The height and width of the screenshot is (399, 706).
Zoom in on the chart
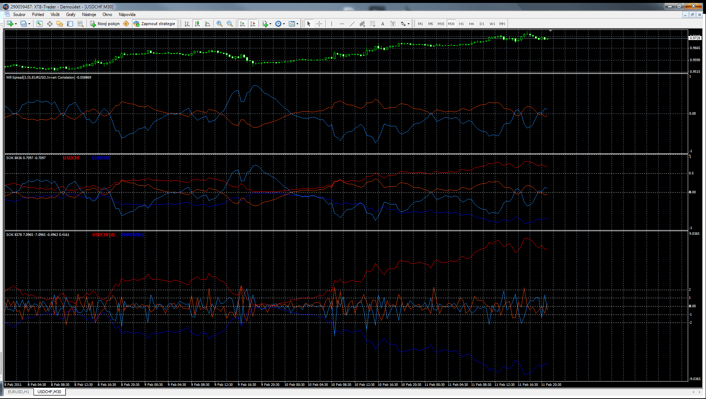coord(220,24)
